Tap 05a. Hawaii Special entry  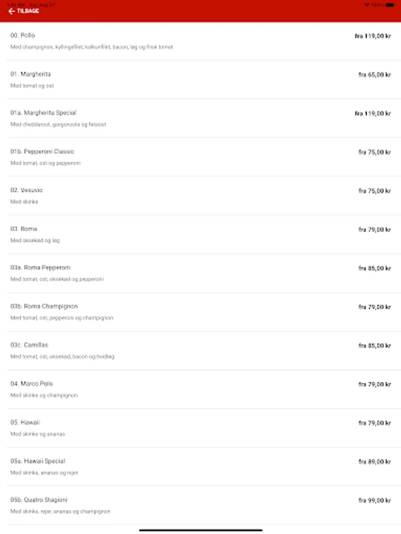(x=201, y=466)
